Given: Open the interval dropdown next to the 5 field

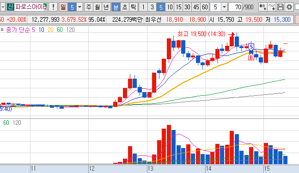Looking at the screenshot, I should [225, 7].
